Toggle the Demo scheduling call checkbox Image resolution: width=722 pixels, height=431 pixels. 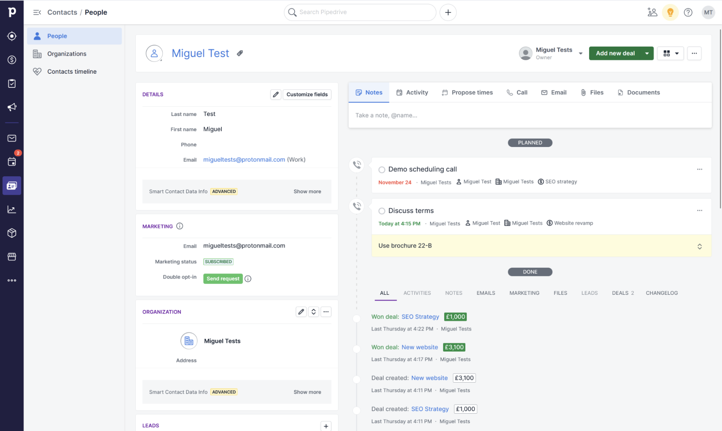pyautogui.click(x=381, y=169)
